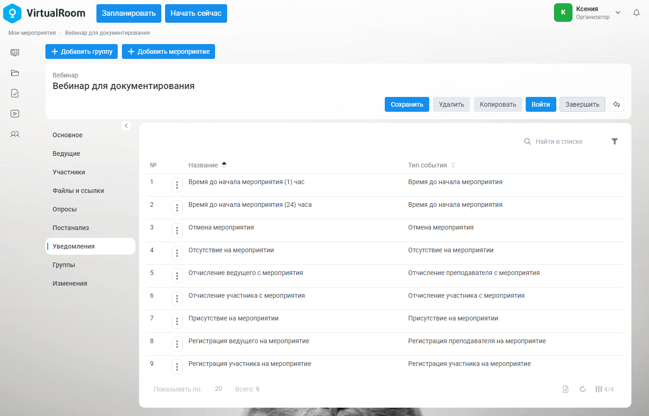Open the folder icon in left sidebar

[x=15, y=73]
